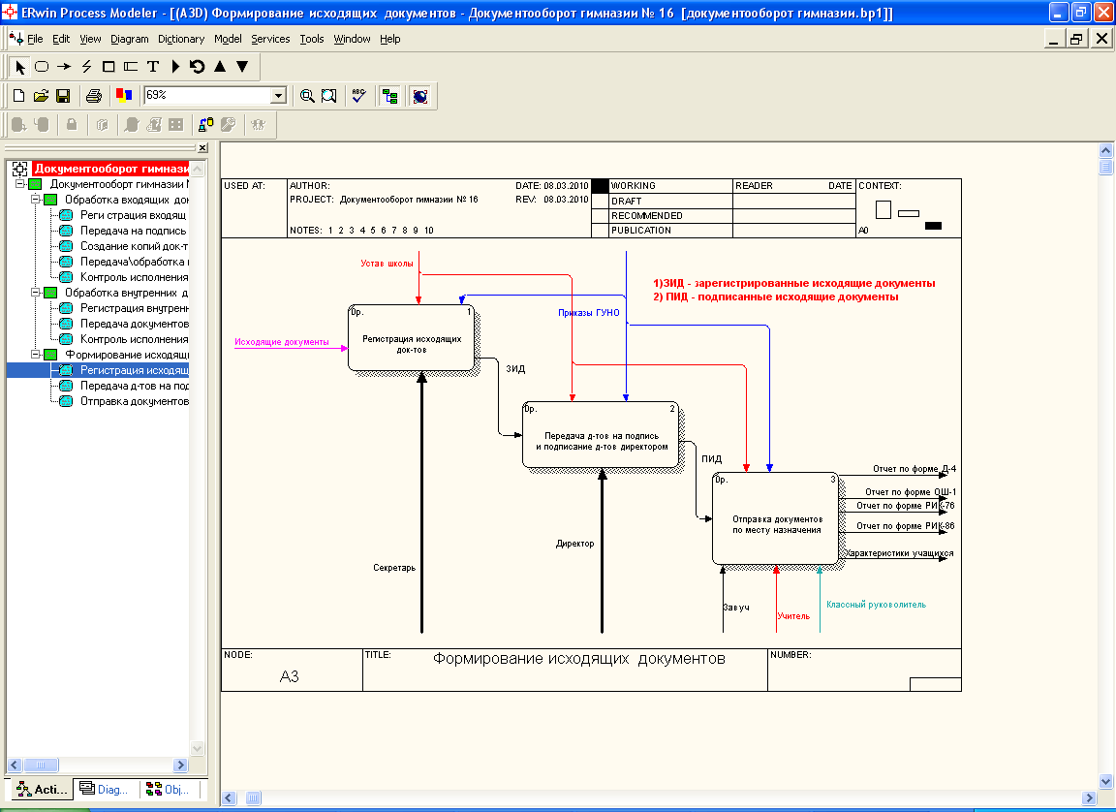Collapse the Обработка входящих tree node
The width and height of the screenshot is (1116, 812).
(x=35, y=200)
